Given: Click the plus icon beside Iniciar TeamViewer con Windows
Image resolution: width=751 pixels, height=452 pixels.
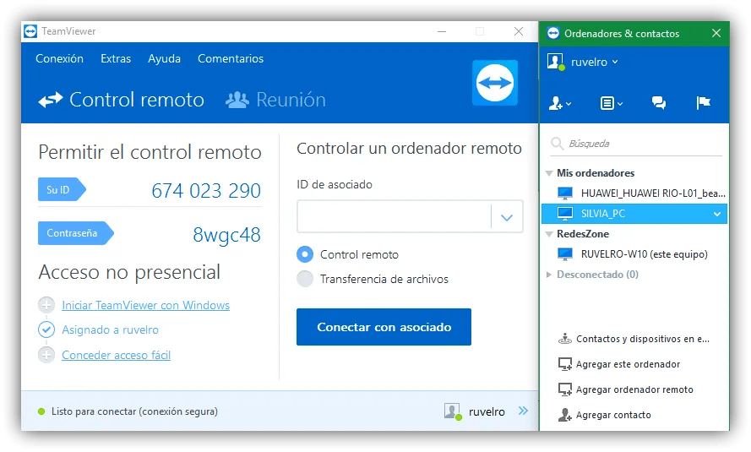Looking at the screenshot, I should tap(46, 304).
